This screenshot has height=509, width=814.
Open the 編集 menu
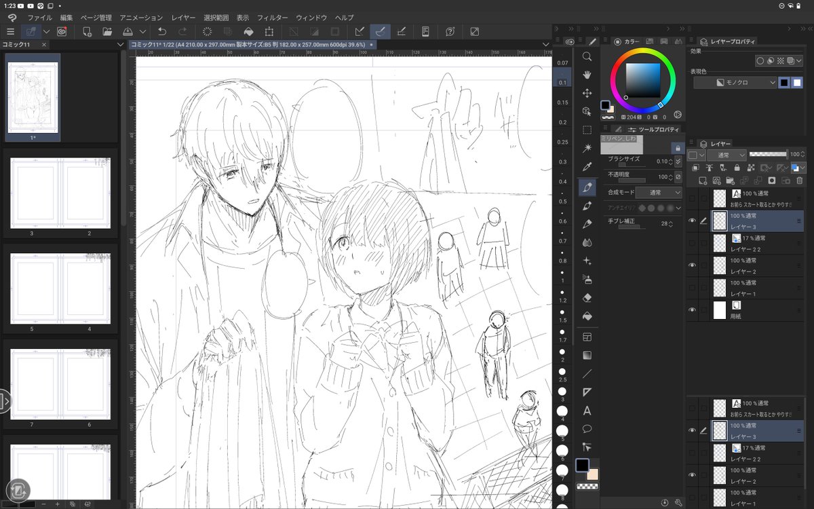click(x=66, y=17)
